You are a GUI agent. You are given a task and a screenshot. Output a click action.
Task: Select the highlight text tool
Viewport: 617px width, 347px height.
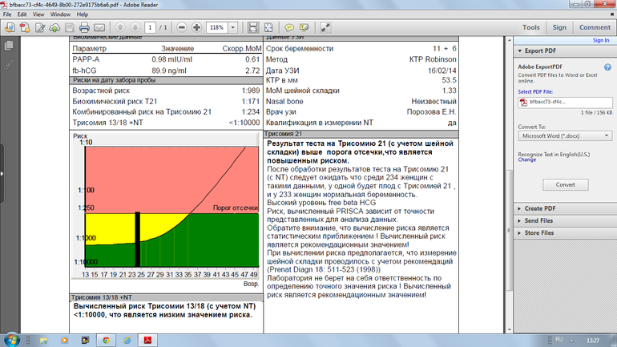(304, 27)
